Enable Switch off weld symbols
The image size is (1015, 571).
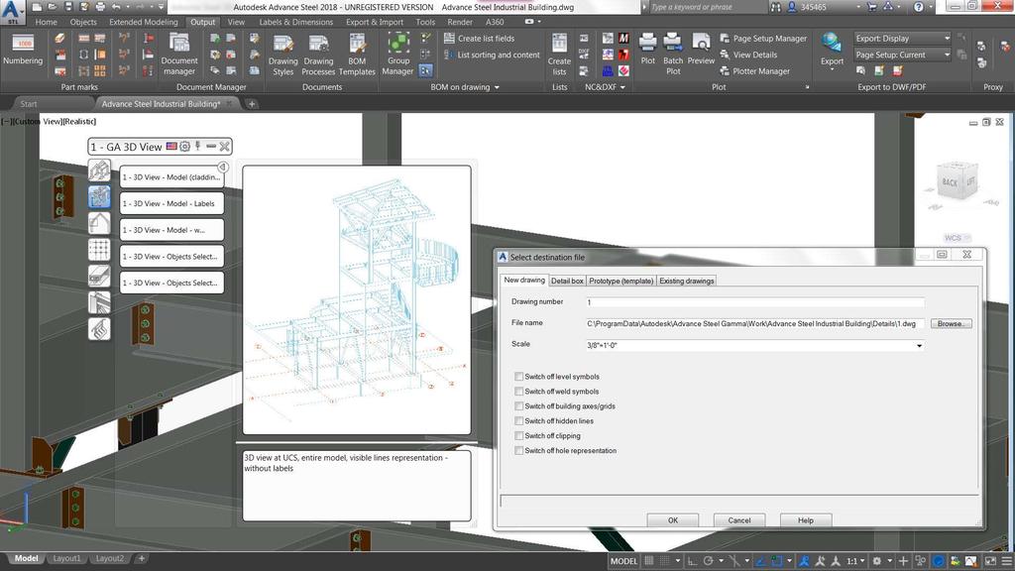click(x=518, y=391)
